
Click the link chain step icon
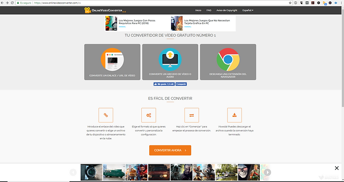(x=106, y=115)
